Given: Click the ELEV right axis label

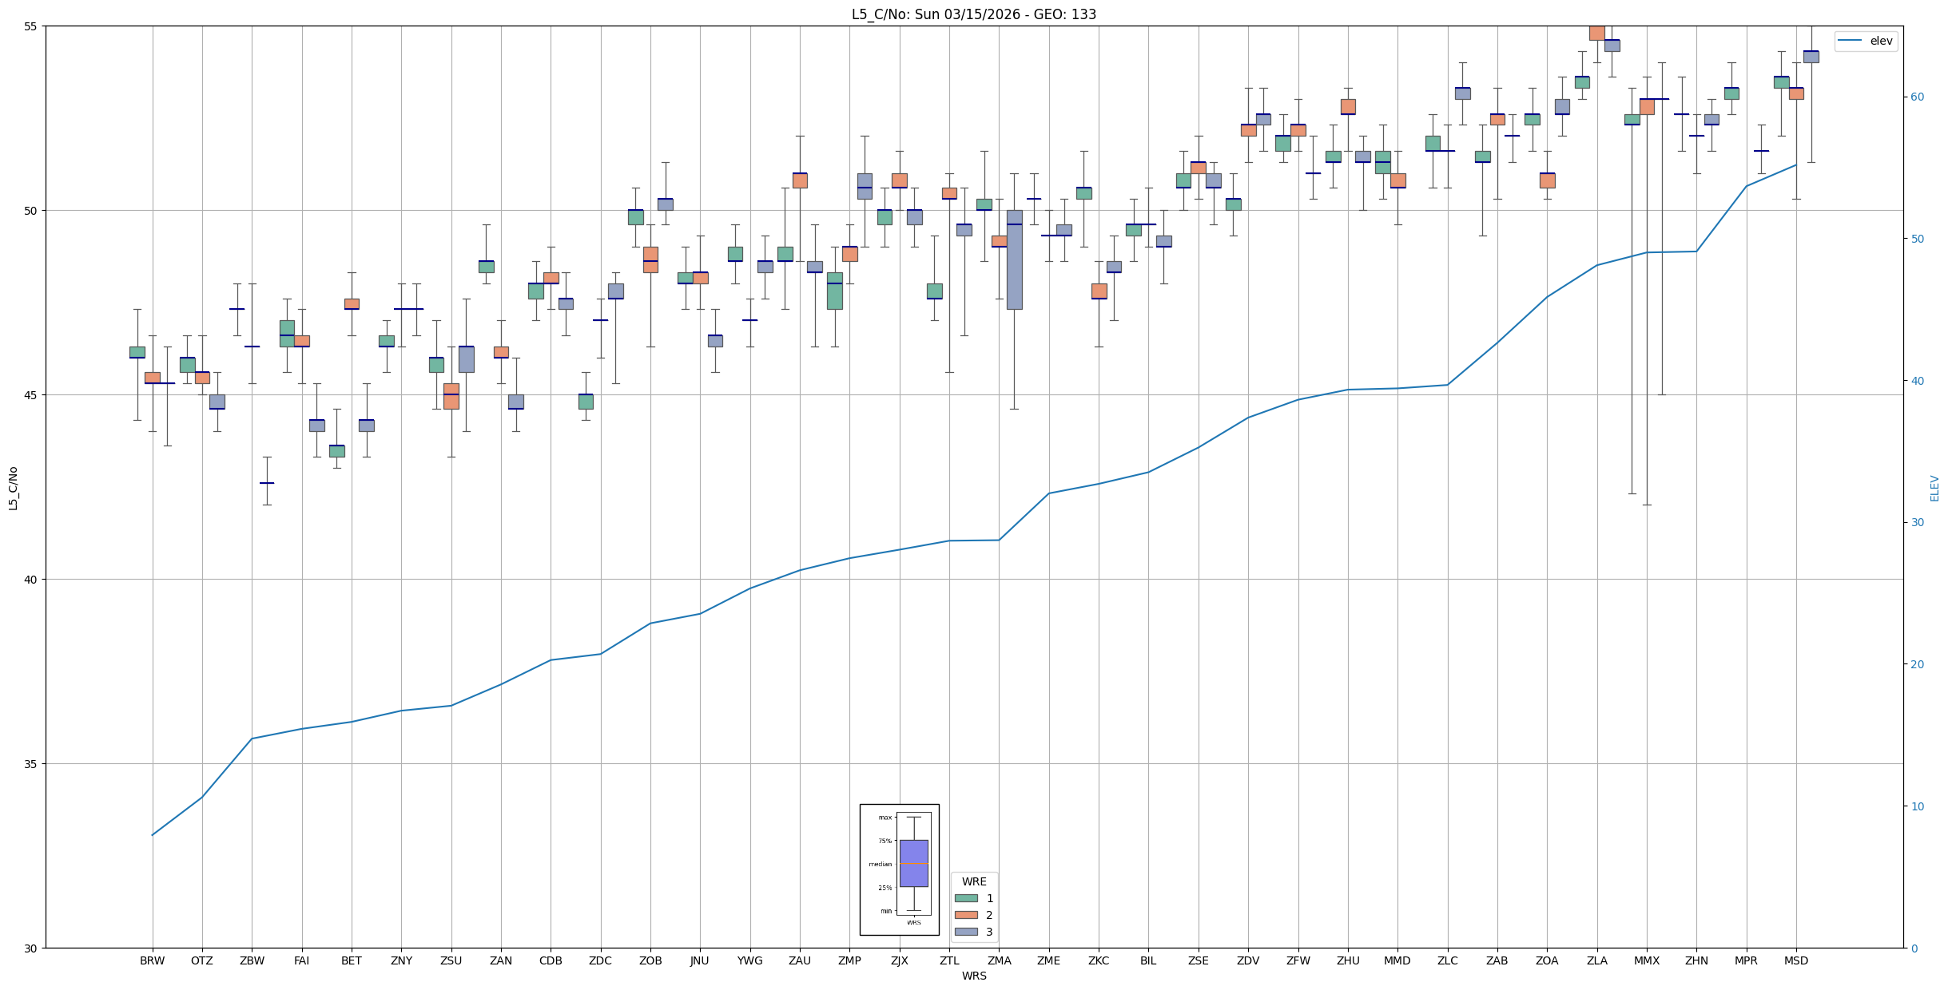Looking at the screenshot, I should tap(1934, 488).
